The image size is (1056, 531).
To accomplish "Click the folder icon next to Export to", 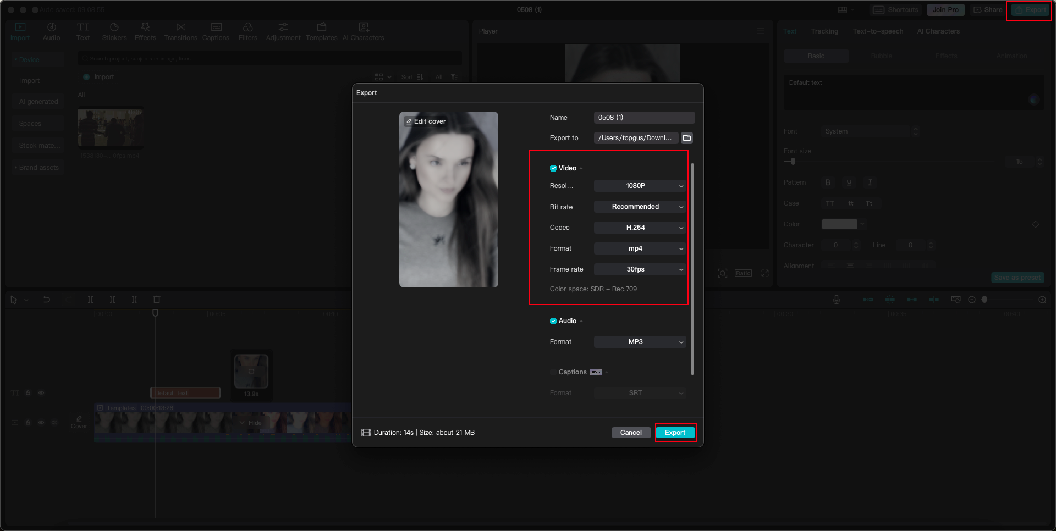I will coord(686,138).
